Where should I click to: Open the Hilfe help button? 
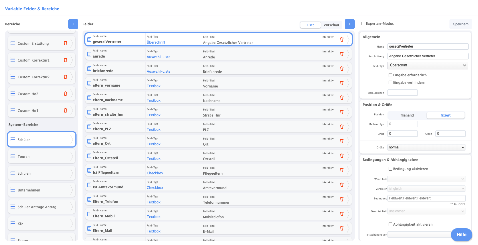click(461, 235)
